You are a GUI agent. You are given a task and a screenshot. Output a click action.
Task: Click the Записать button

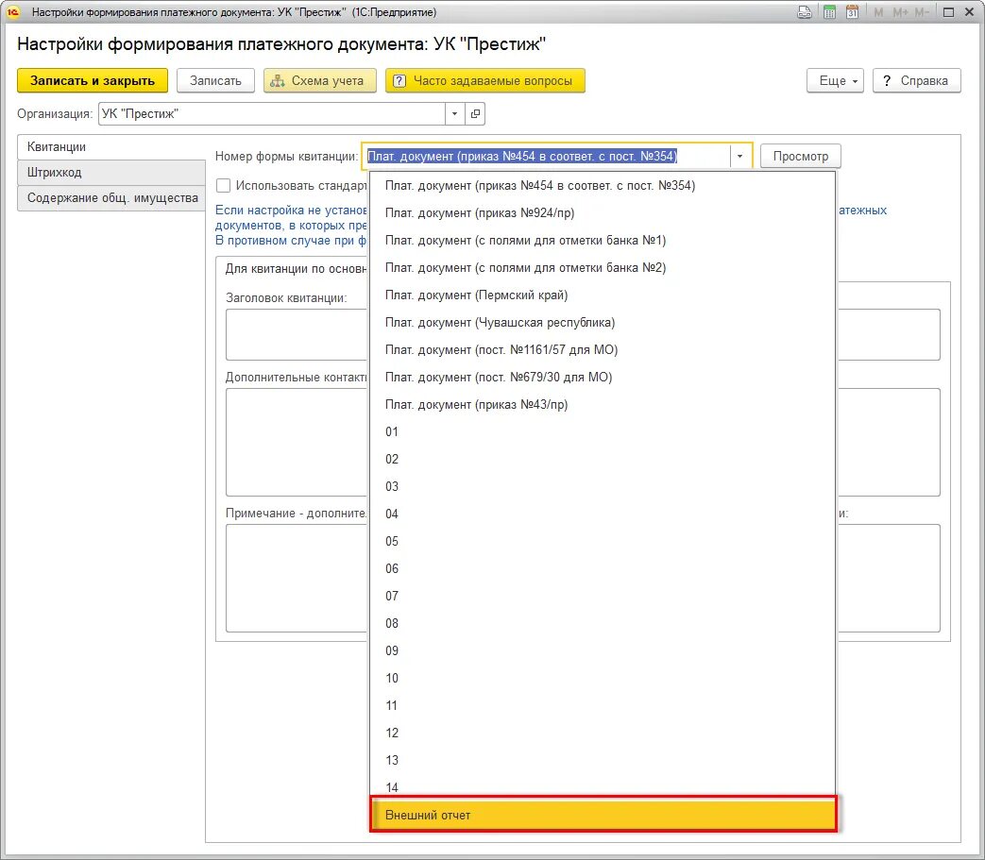tap(215, 81)
